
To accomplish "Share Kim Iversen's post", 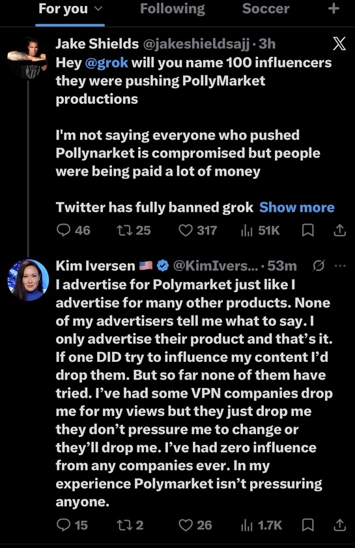I will tap(339, 525).
